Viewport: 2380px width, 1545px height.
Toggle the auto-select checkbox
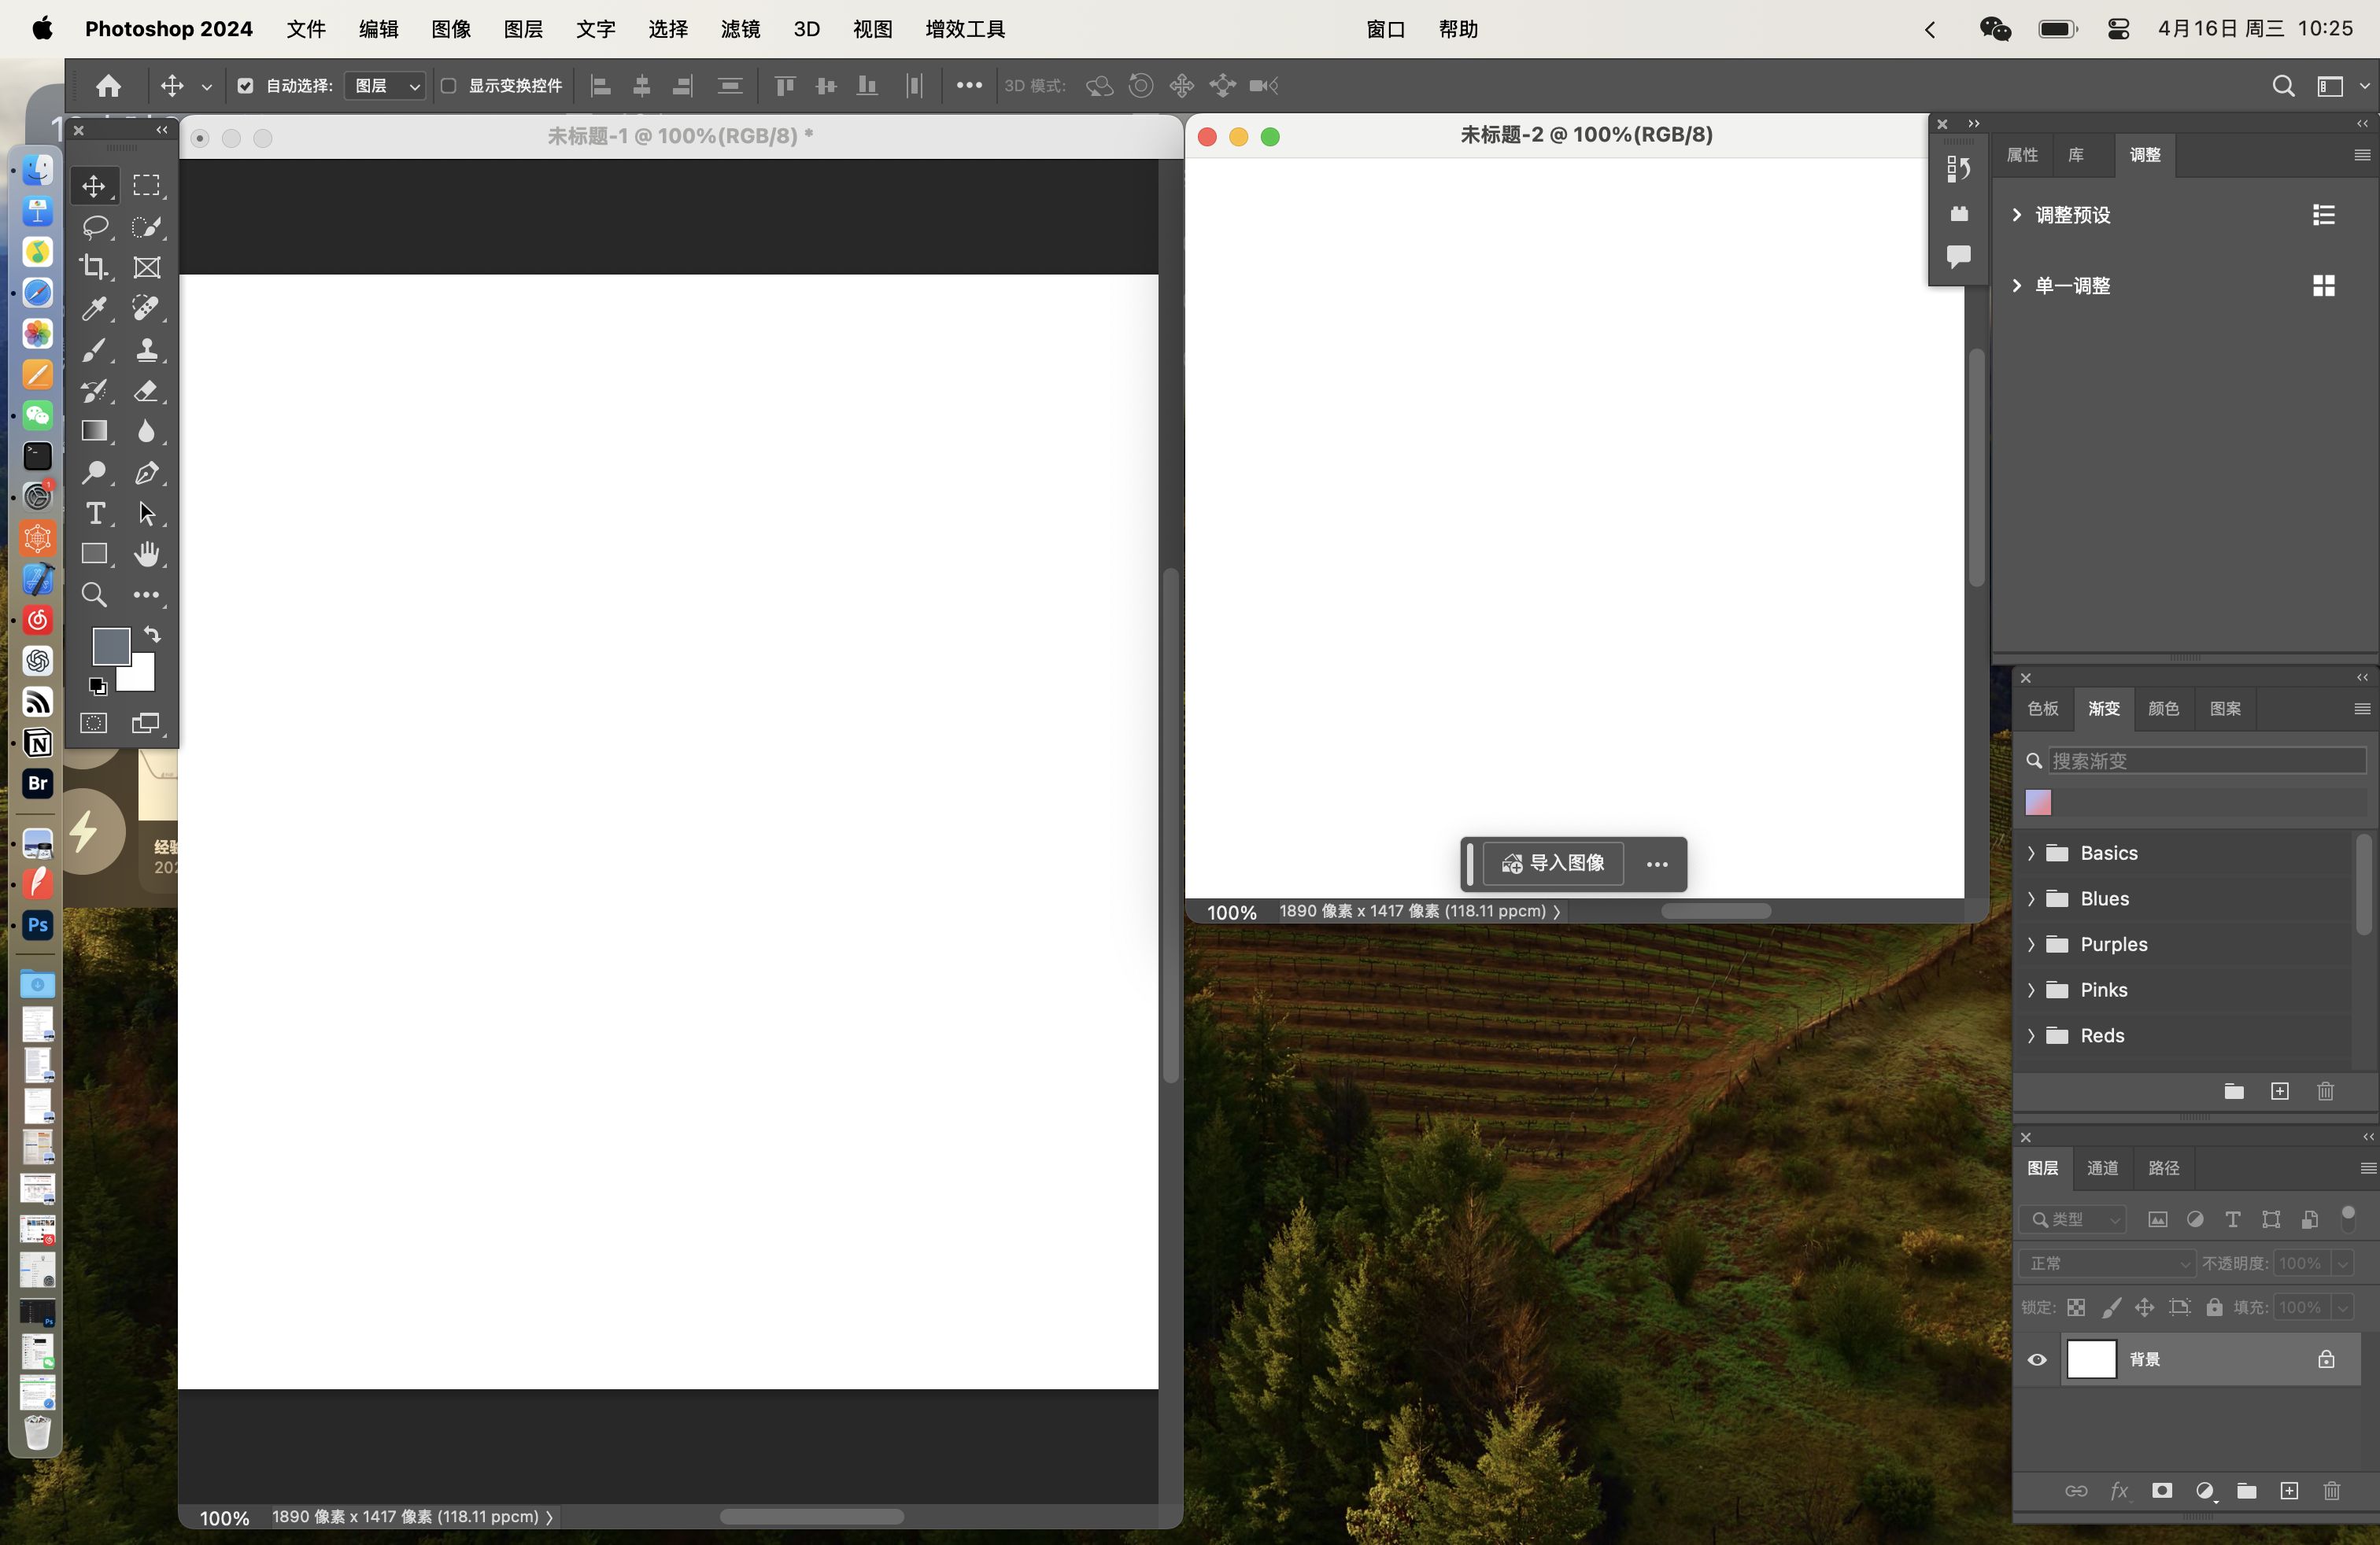[x=245, y=86]
